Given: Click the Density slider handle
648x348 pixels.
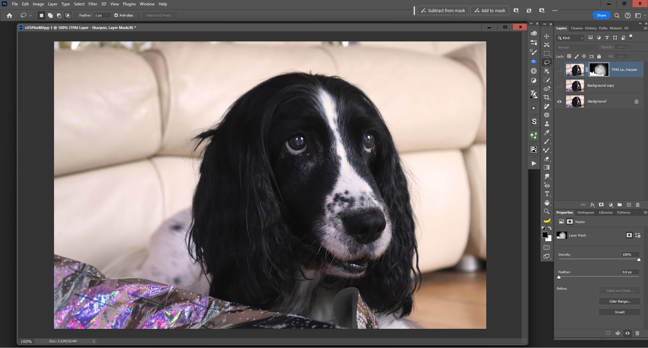Looking at the screenshot, I should [639, 259].
